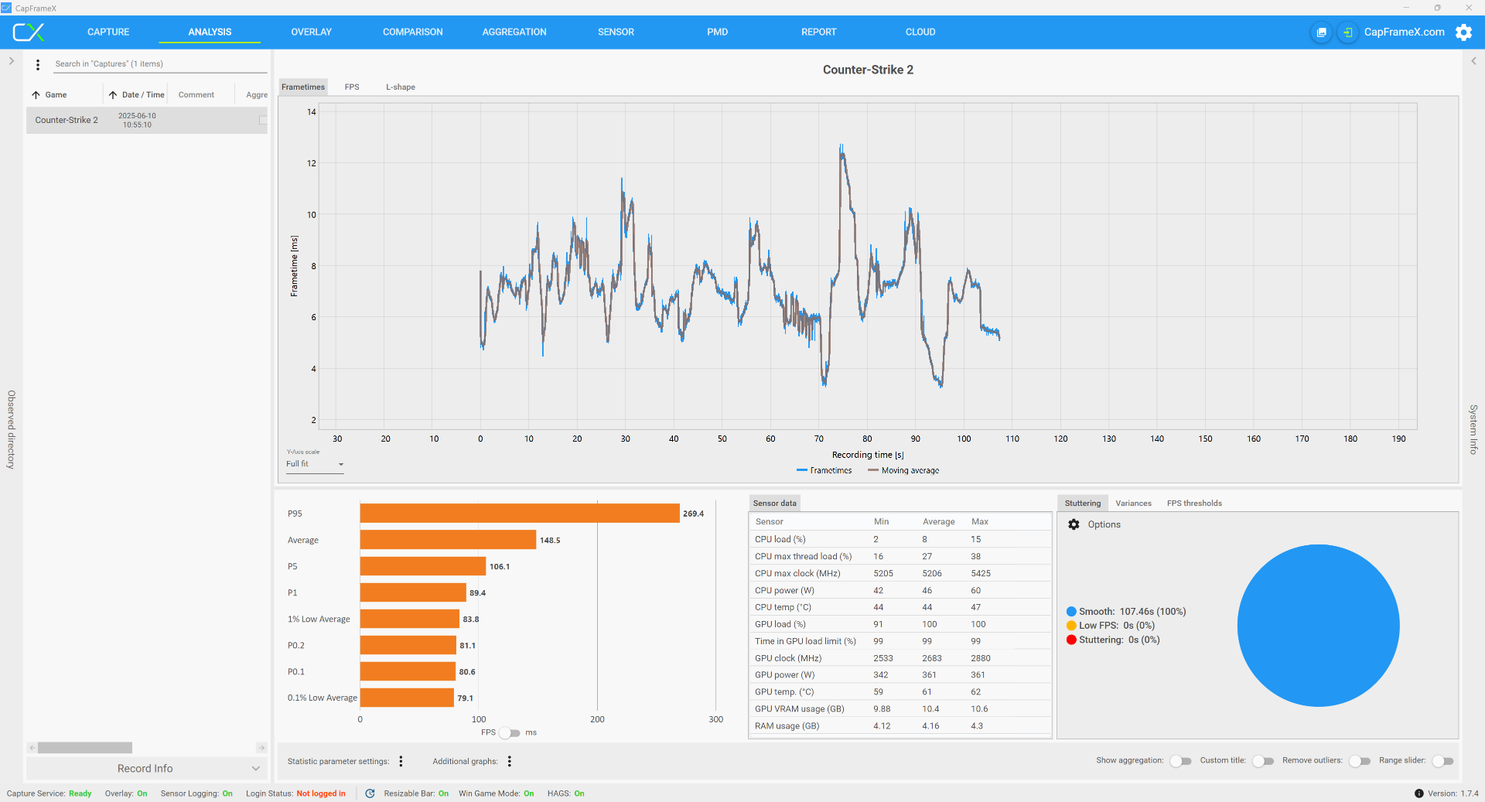The height and width of the screenshot is (802, 1485).
Task: Click the version info icon
Action: [1418, 793]
